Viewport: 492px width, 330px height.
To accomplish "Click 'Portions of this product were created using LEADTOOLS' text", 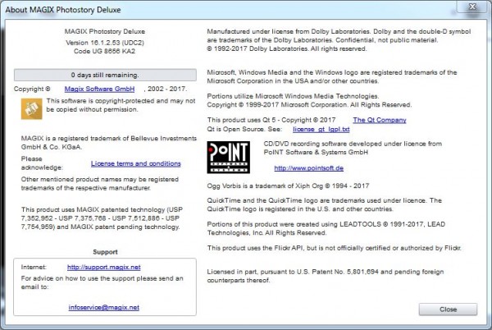I will [326, 228].
